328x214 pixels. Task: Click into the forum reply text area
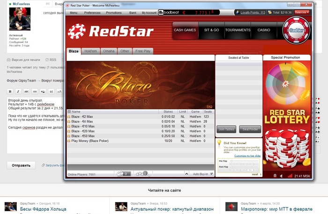click(35, 125)
